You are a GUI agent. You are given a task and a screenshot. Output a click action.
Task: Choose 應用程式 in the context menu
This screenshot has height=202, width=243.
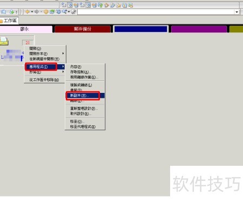pyautogui.click(x=44, y=66)
